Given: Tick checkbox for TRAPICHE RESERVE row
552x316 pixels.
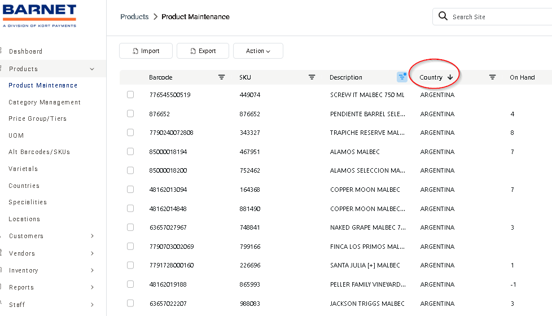Looking at the screenshot, I should pos(130,132).
